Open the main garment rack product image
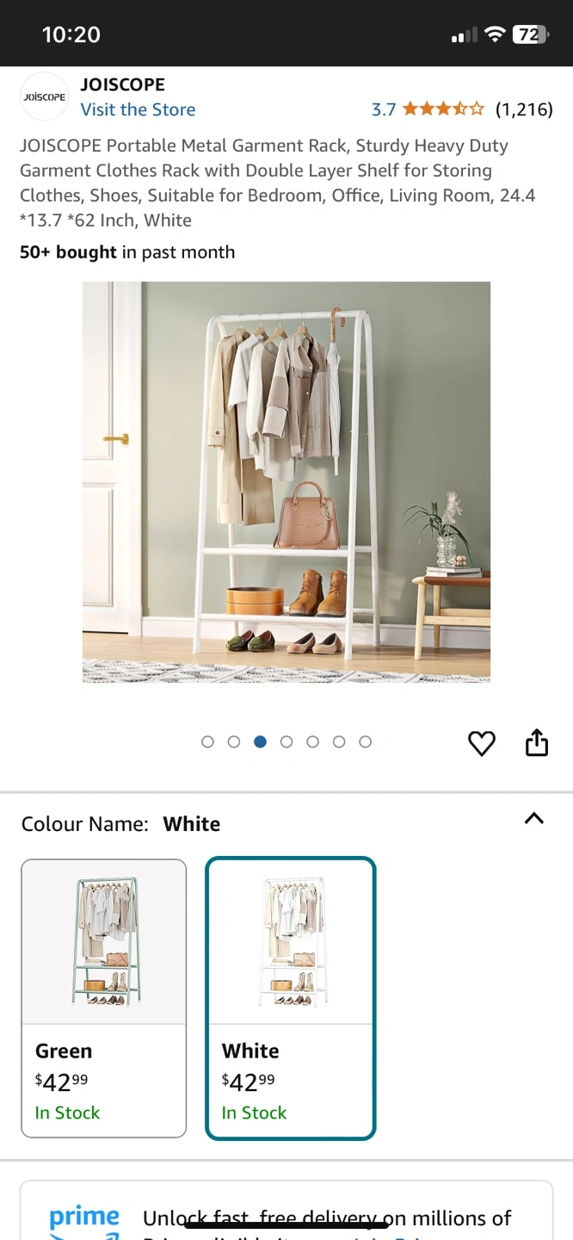The height and width of the screenshot is (1240, 573). click(x=286, y=482)
